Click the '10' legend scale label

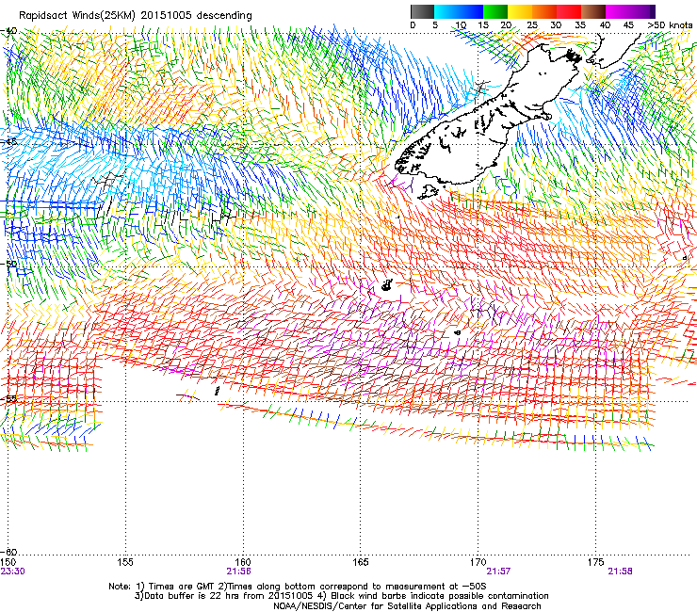(x=461, y=25)
